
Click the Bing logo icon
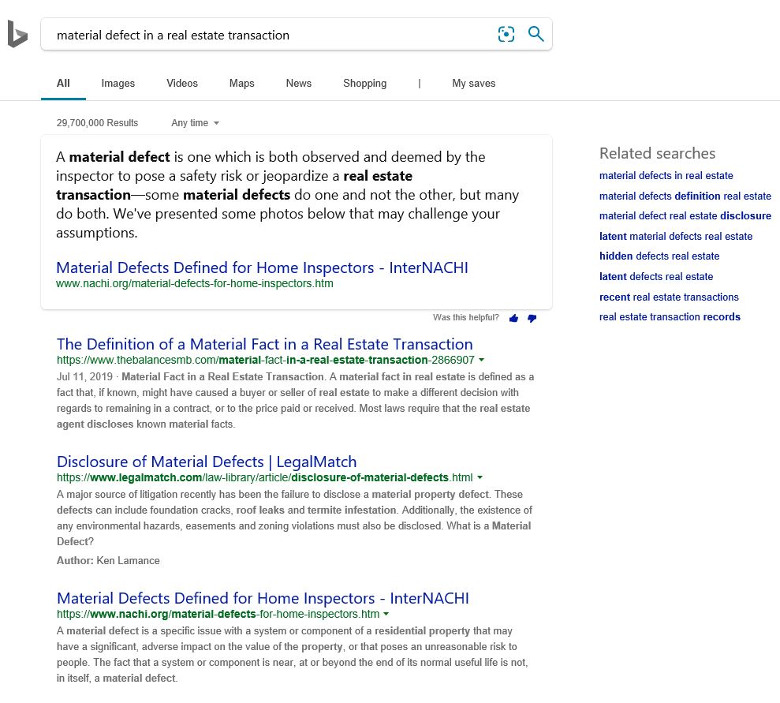[17, 34]
